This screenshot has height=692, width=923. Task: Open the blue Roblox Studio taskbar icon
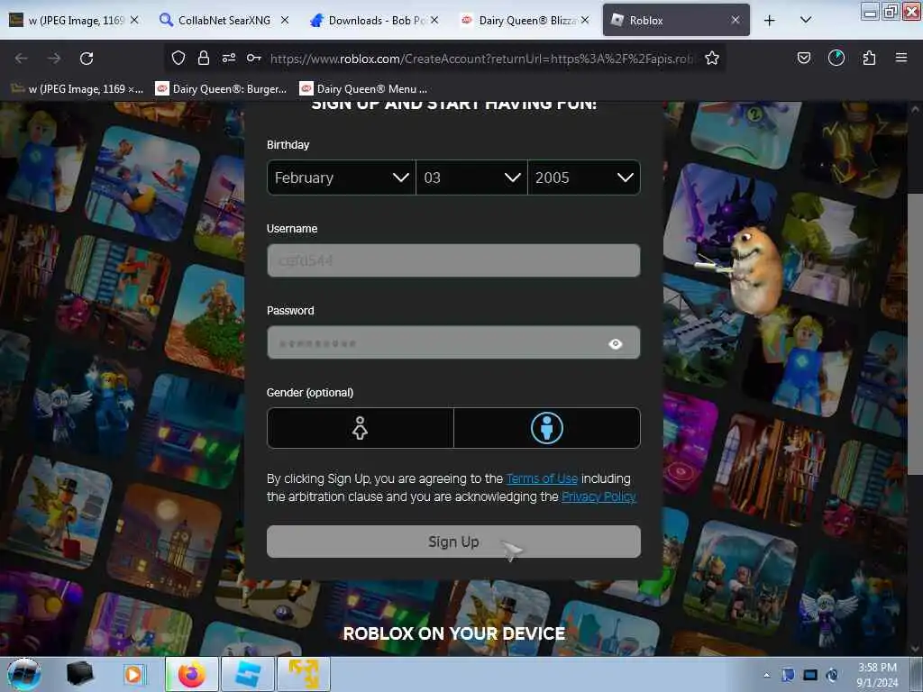[247, 674]
